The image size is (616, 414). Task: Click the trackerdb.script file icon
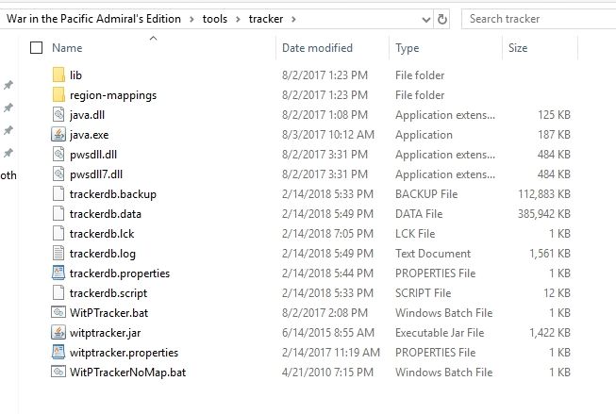(58, 292)
